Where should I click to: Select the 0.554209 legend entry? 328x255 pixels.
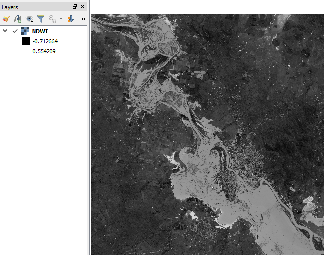point(44,51)
